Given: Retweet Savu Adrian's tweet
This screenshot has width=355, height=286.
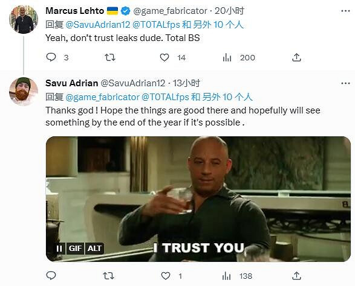Looking at the screenshot, I should [x=108, y=276].
